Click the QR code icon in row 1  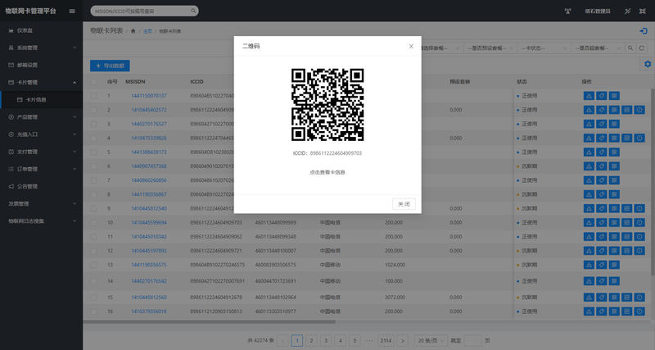(614, 96)
